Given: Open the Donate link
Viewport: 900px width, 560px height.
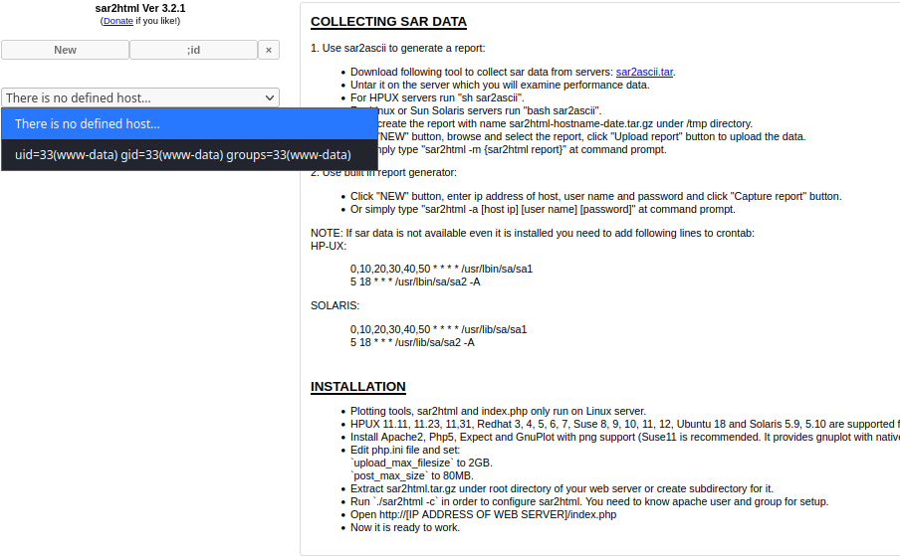Looking at the screenshot, I should (x=117, y=21).
